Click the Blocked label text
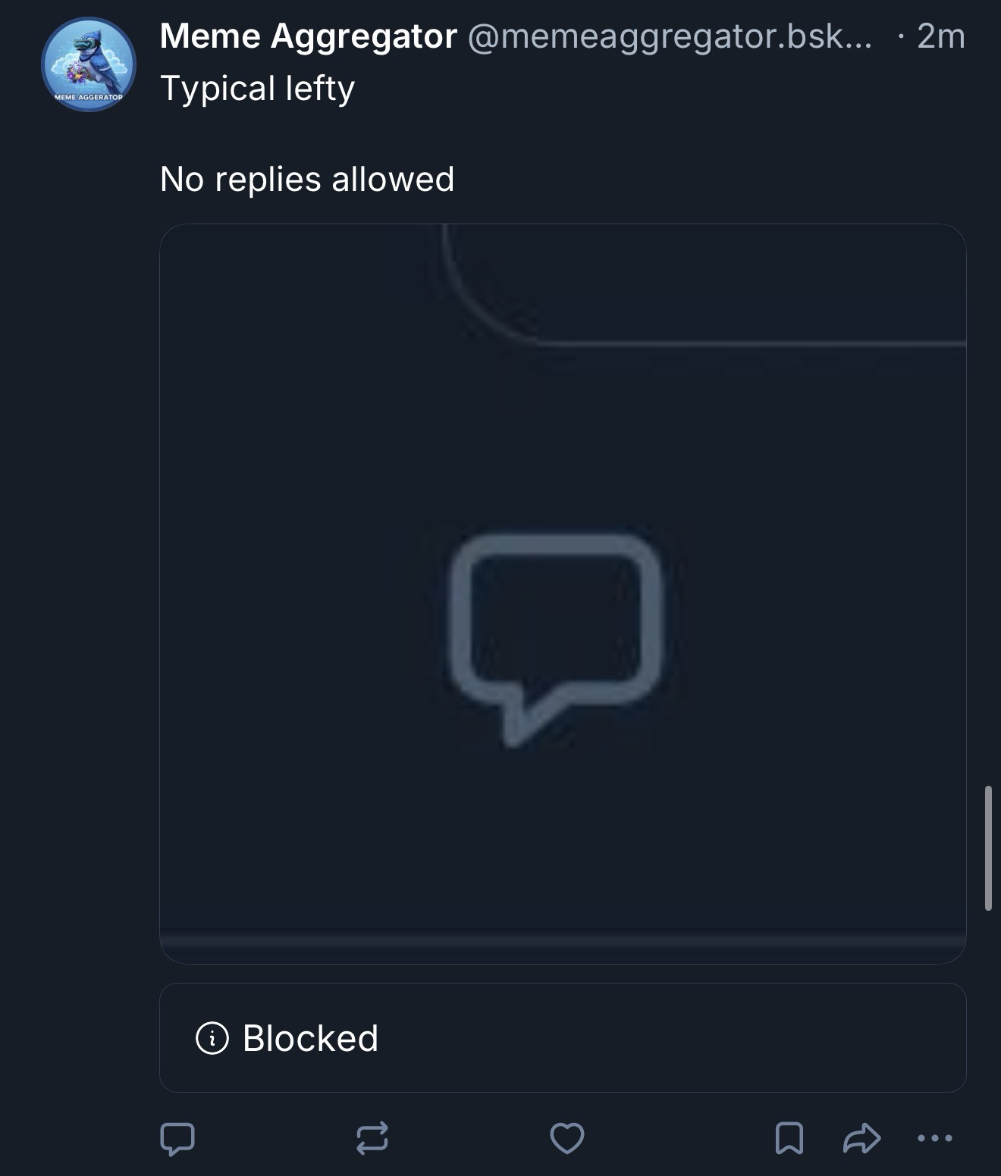This screenshot has height=1176, width=1001. click(x=310, y=1038)
